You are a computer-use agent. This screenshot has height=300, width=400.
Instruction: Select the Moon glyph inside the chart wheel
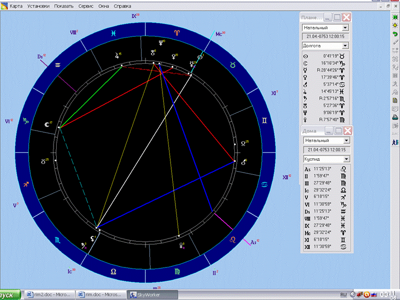[47, 124]
